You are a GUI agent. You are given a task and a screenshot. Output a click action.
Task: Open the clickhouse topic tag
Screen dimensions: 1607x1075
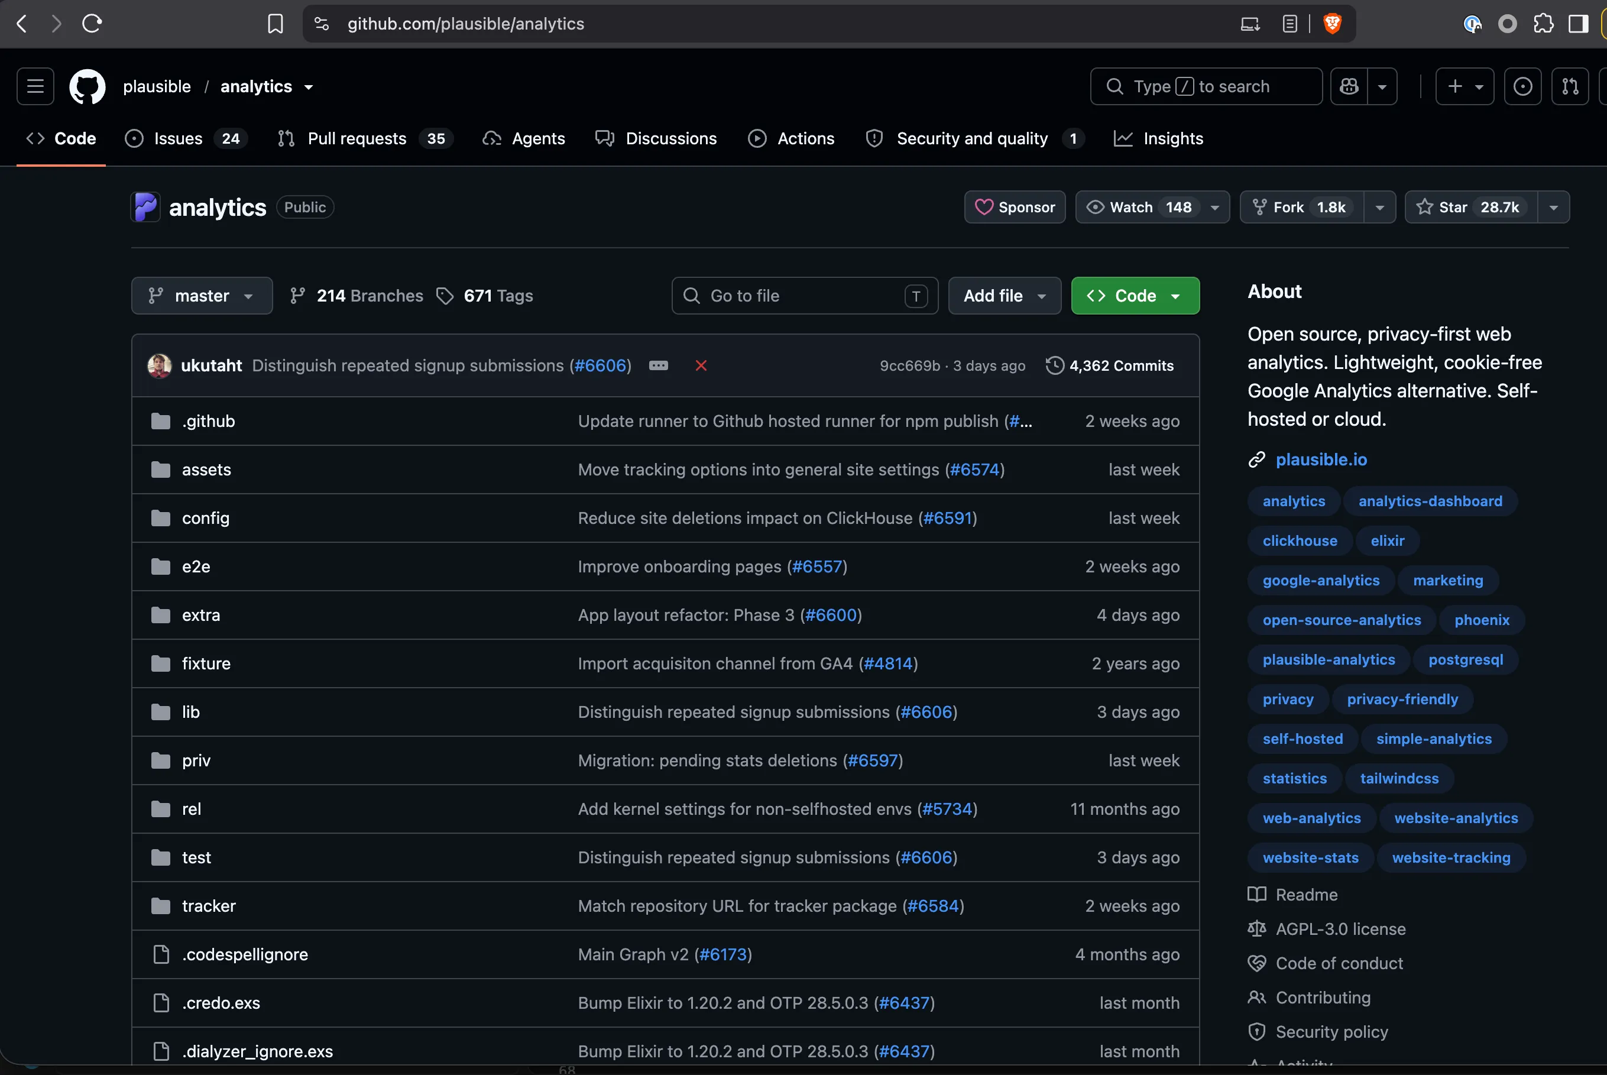[x=1300, y=540]
